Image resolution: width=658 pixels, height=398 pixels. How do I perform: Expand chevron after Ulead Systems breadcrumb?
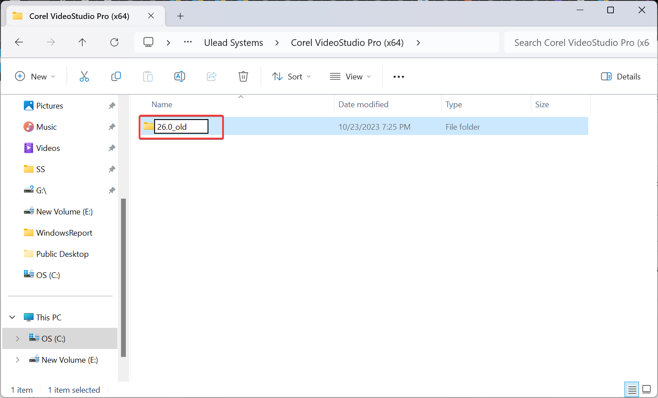click(x=277, y=42)
